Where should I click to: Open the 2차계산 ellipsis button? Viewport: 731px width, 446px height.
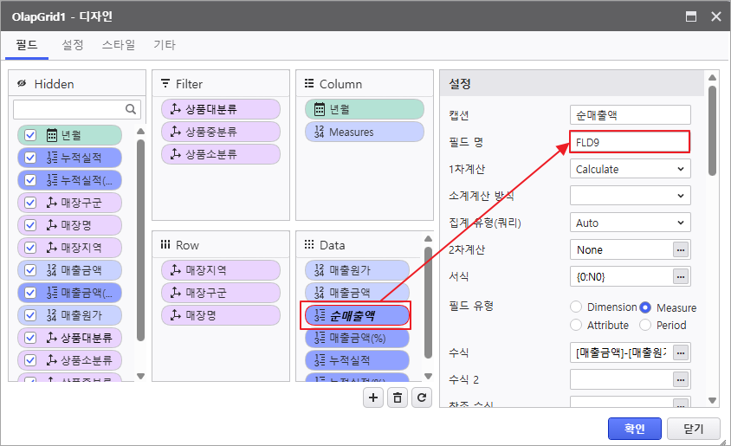682,250
